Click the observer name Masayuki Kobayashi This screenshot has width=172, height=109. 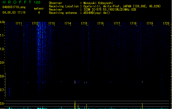click(x=98, y=3)
